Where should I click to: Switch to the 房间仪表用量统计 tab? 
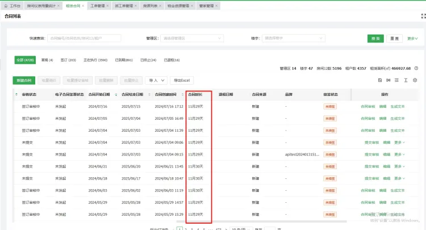(x=41, y=6)
